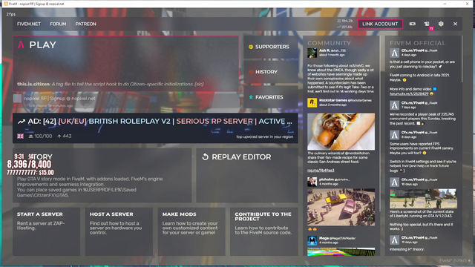The width and height of the screenshot is (475, 267).
Task: Open the rsg.ms link under hot dog post
Action: [x=321, y=171]
